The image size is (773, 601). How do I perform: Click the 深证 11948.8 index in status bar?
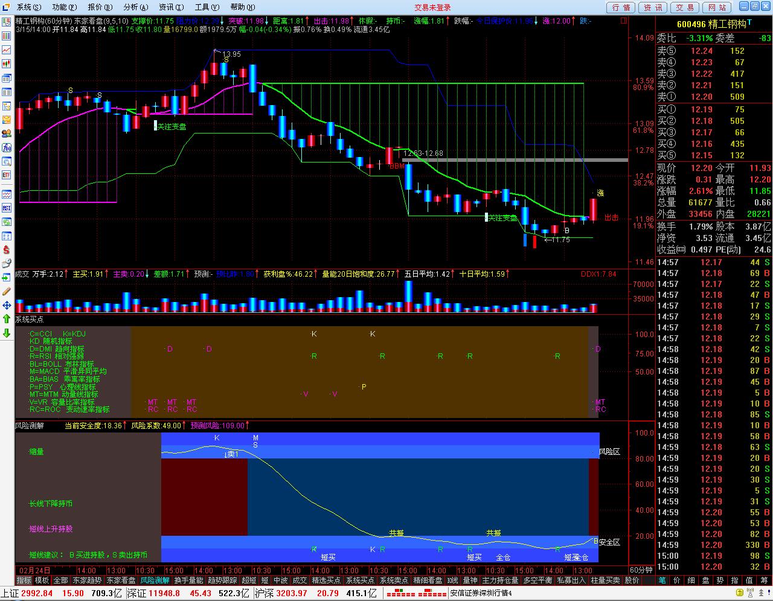[153, 593]
